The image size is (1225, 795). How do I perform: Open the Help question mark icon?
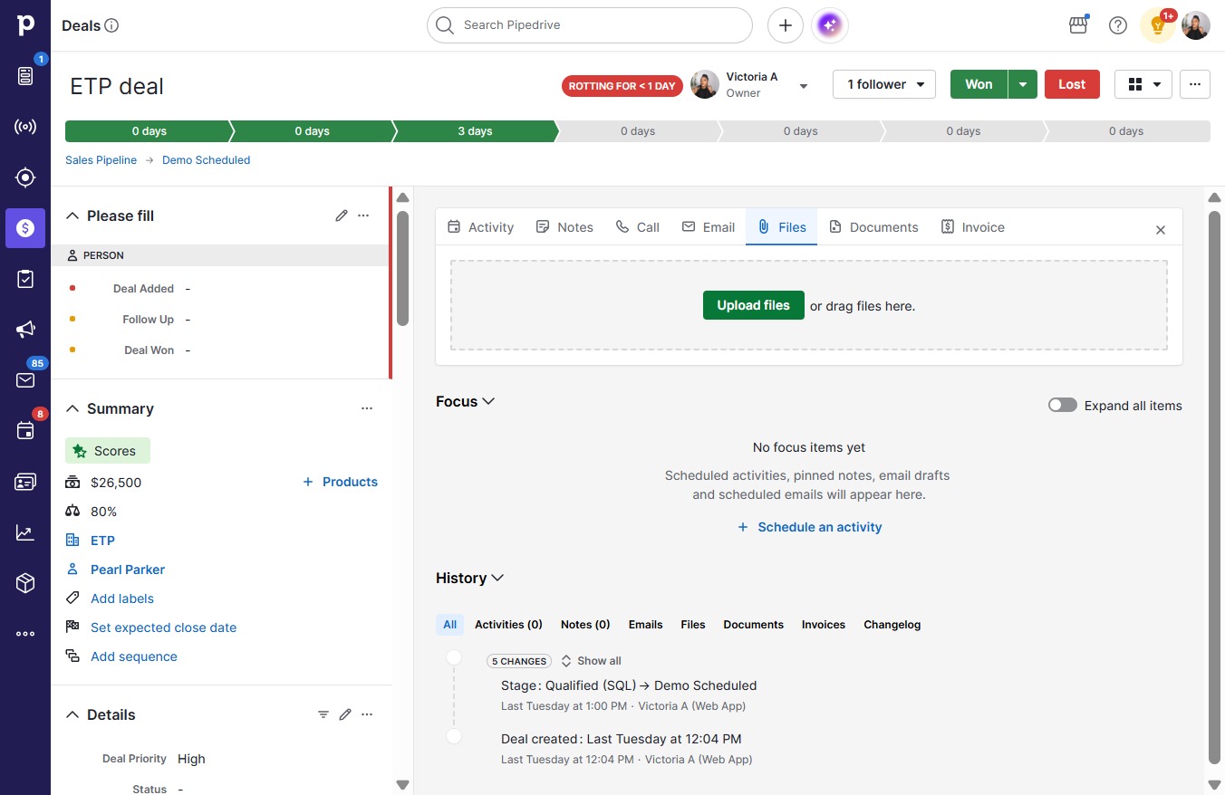point(1118,25)
